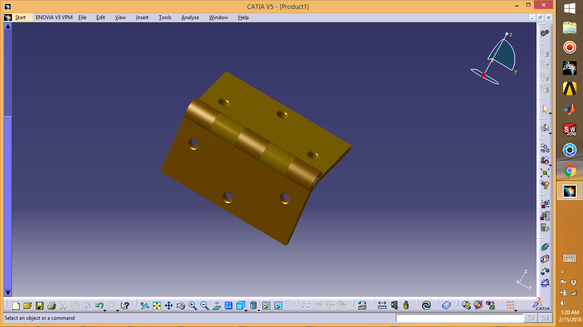
Task: Open the Measure Between ruler tool
Action: click(382, 305)
